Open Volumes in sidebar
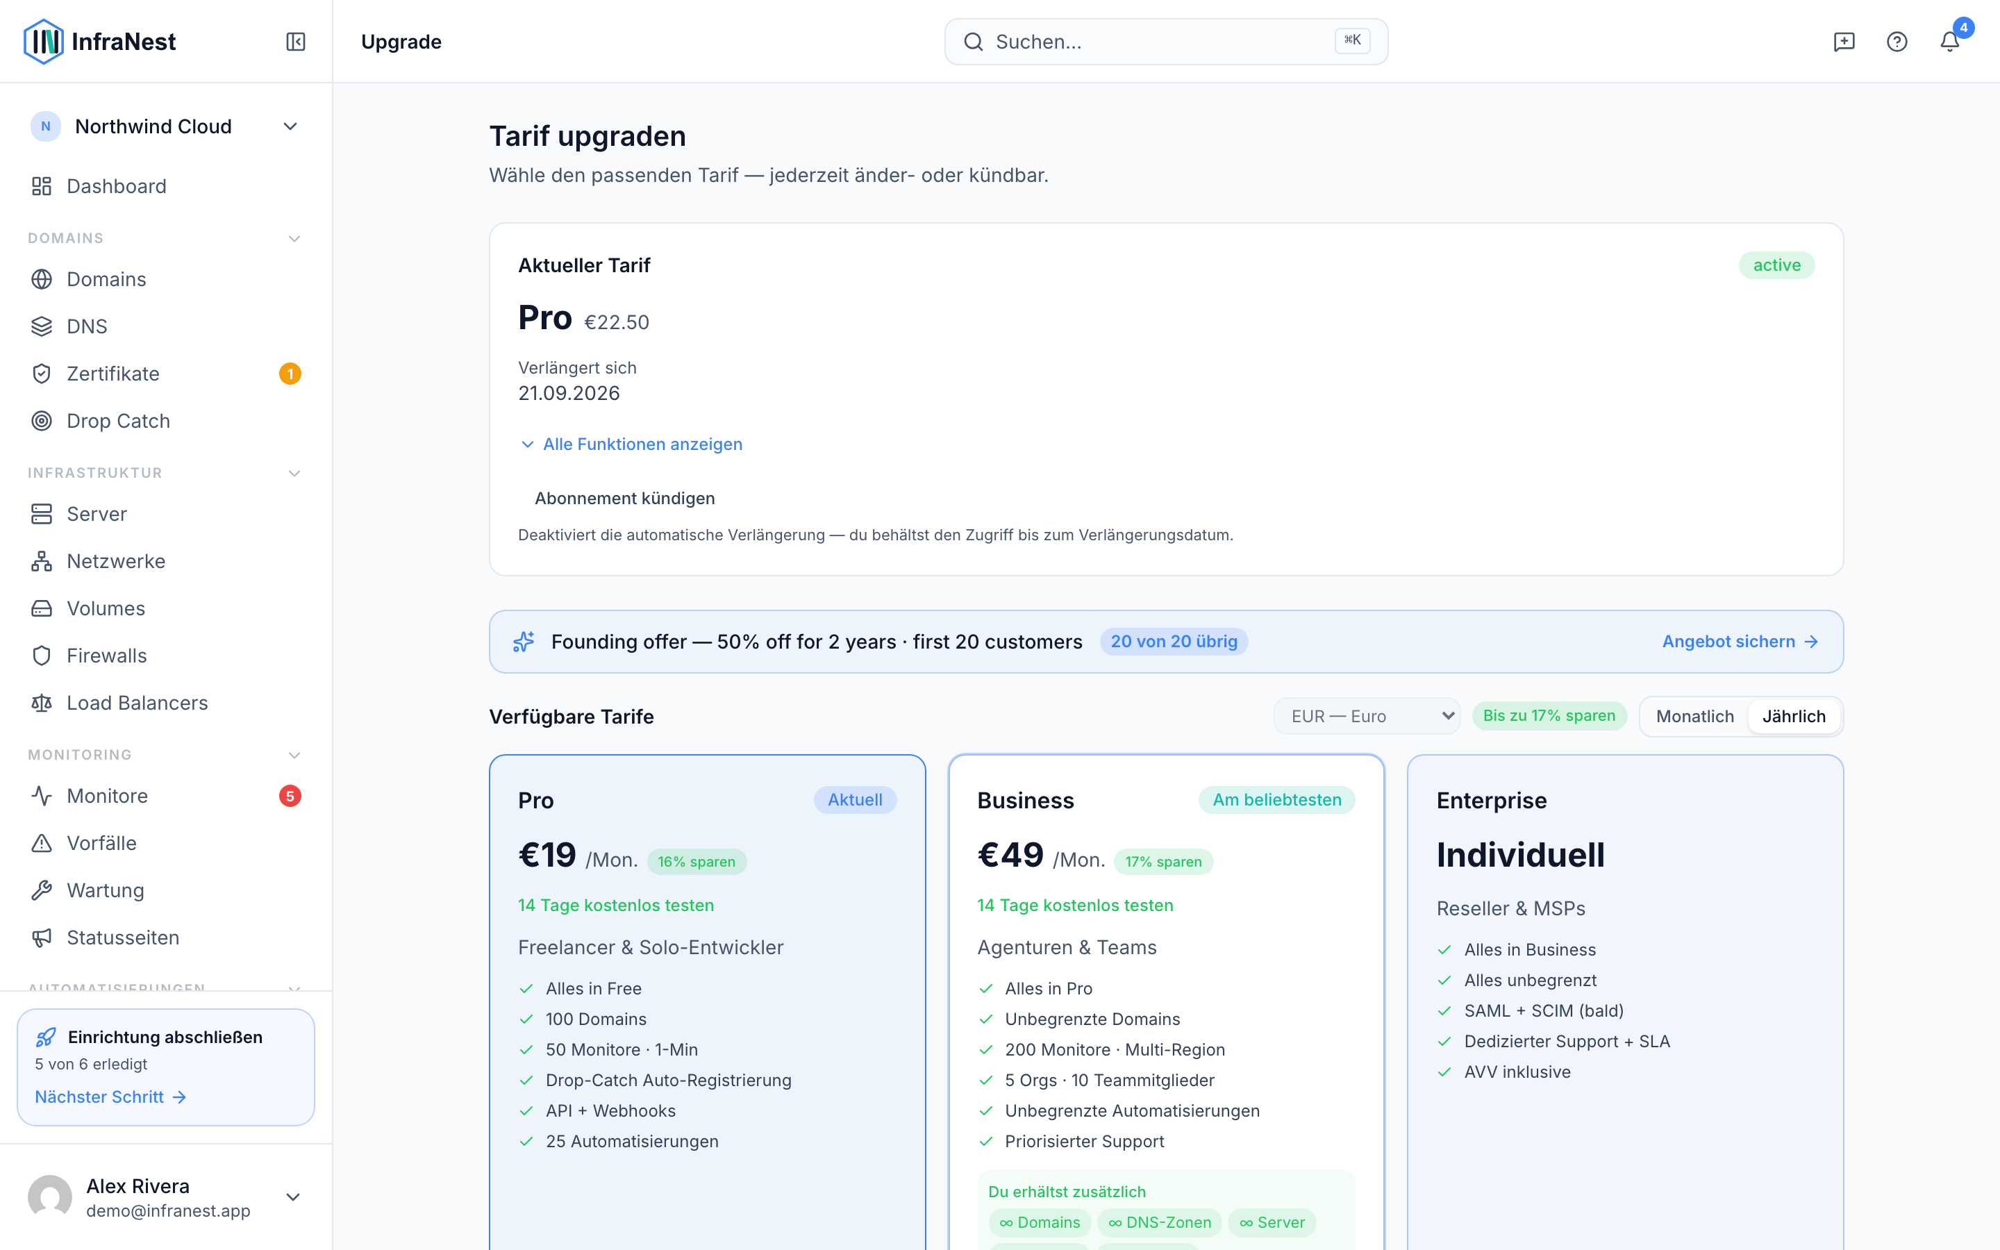This screenshot has width=2000, height=1250. [x=165, y=608]
